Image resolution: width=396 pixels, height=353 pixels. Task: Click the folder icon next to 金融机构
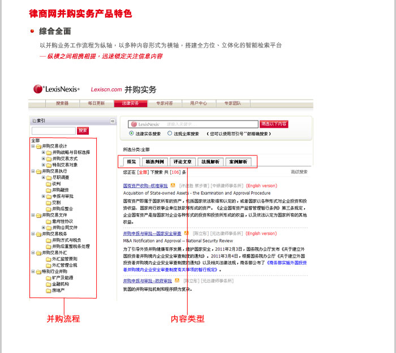(49, 284)
